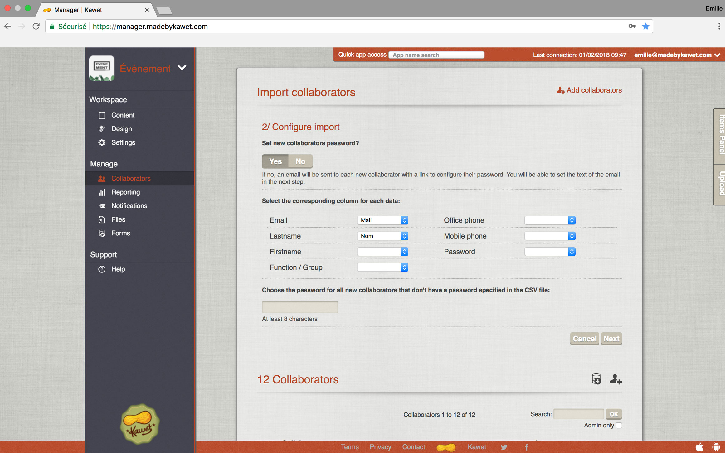725x453 pixels.
Task: Click the Forms database icon in sidebar
Action: point(102,233)
